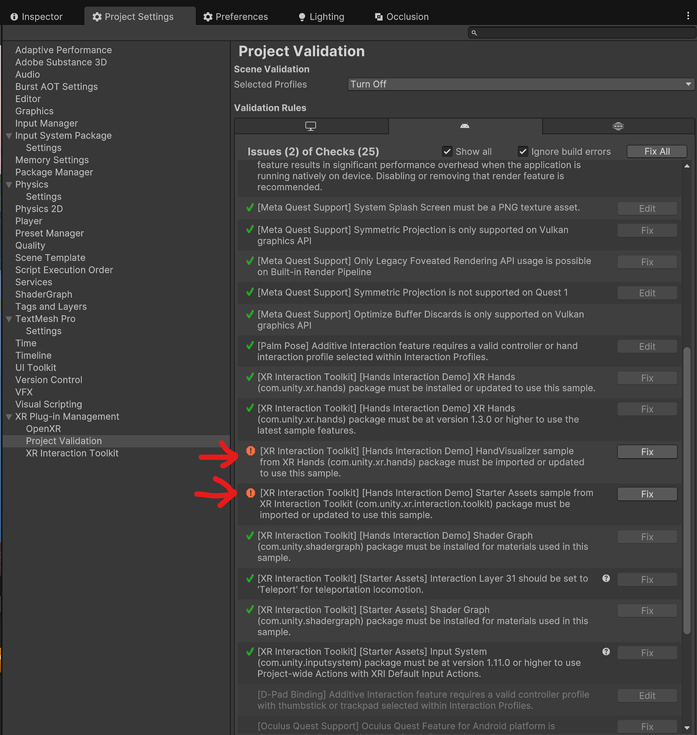The image size is (697, 735).
Task: Open the Selected Profiles Turn Off dropdown
Action: pyautogui.click(x=519, y=84)
